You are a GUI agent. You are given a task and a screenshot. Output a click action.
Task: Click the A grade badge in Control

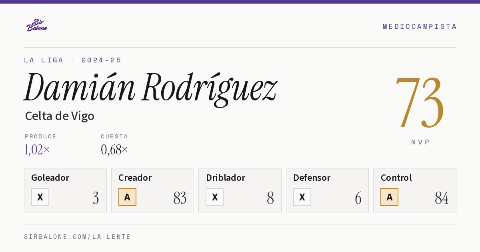coord(389,197)
